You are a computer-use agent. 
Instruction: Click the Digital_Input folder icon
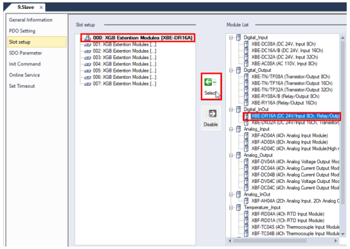point(239,37)
